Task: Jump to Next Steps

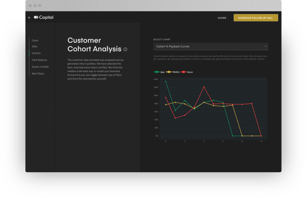Action: click(38, 74)
